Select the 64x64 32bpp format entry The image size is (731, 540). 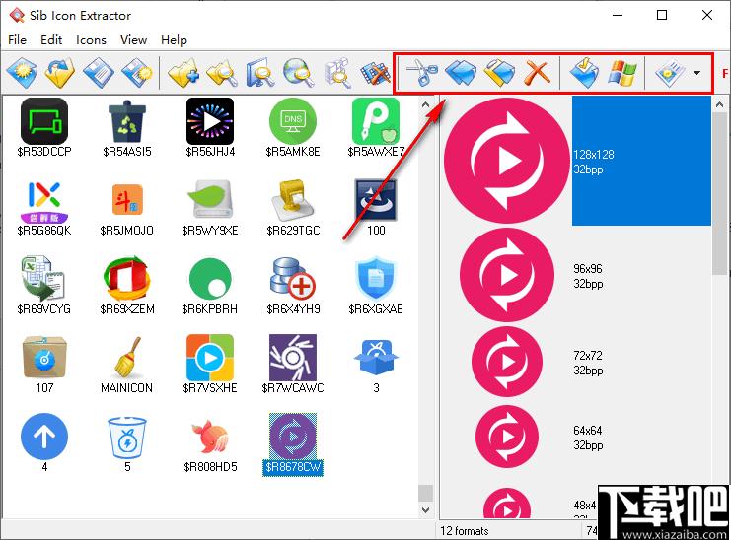tap(576, 438)
